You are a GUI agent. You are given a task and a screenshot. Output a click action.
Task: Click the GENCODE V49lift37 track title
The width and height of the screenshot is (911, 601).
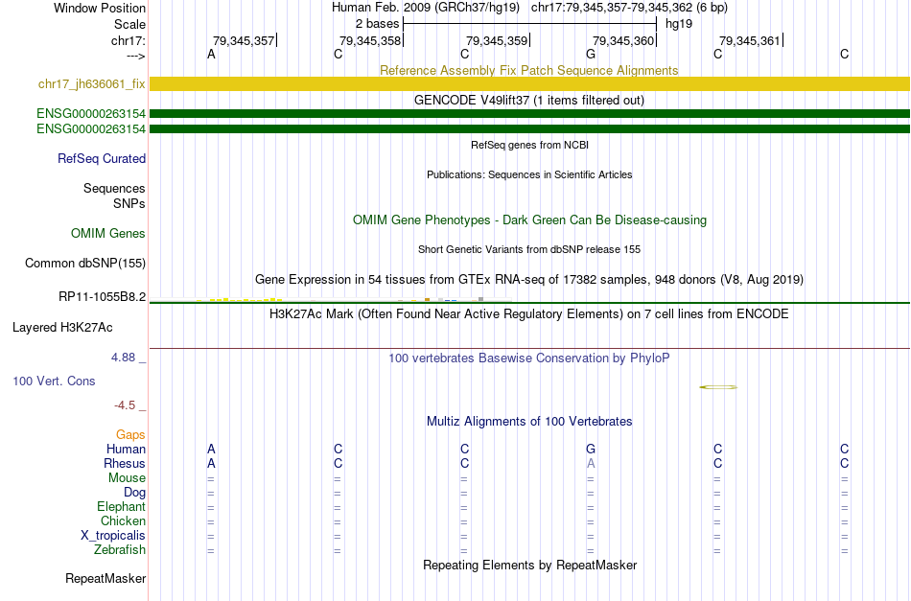pos(529,100)
